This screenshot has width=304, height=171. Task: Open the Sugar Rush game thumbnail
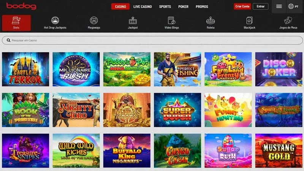pos(228,150)
